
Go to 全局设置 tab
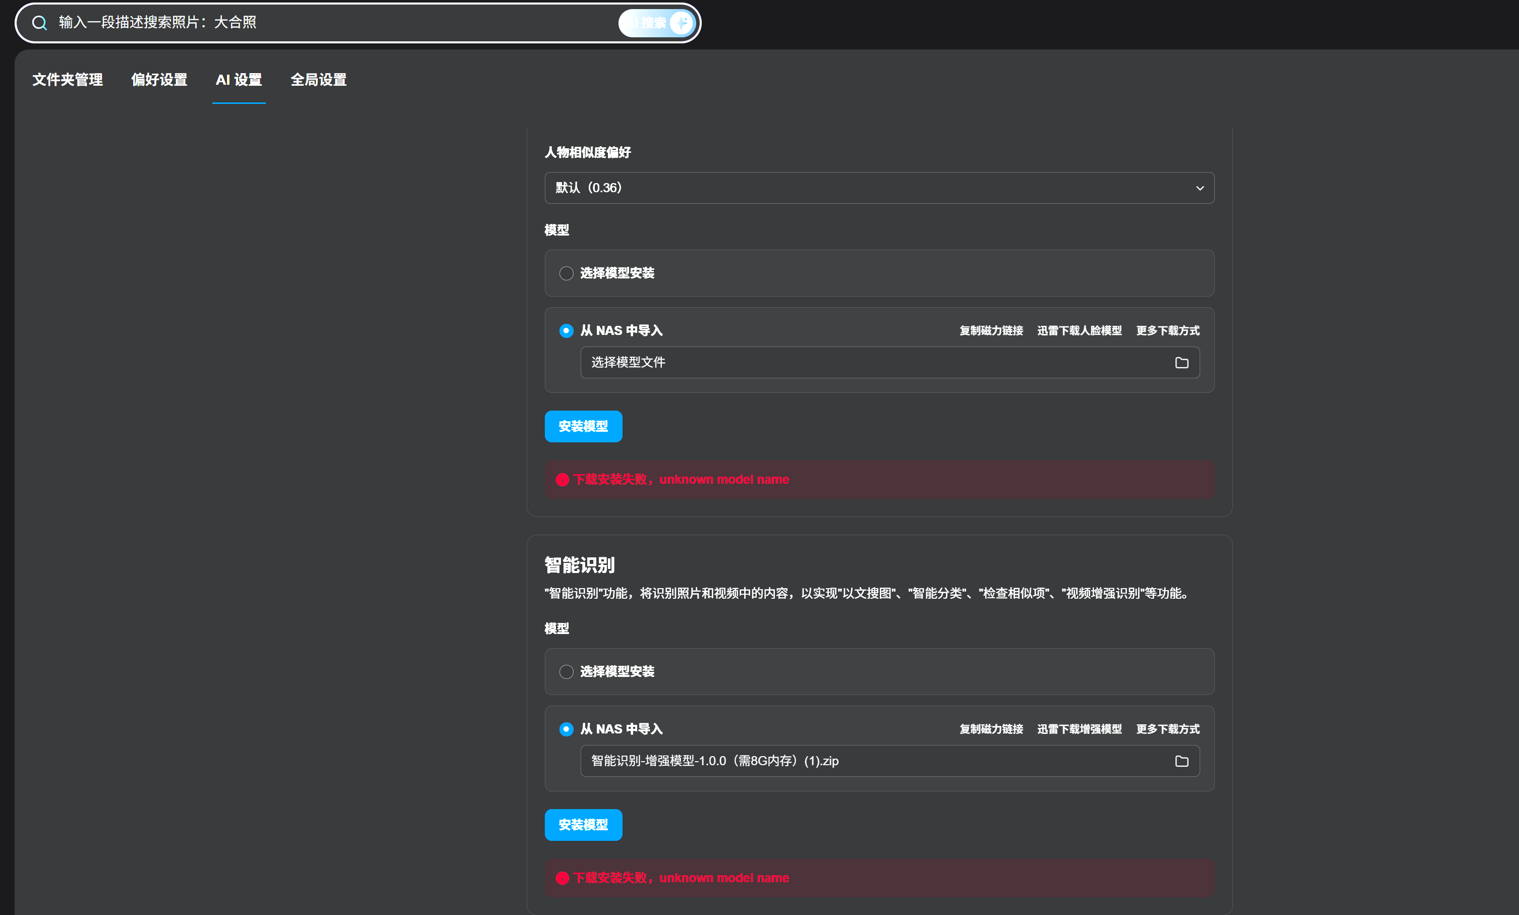point(318,80)
